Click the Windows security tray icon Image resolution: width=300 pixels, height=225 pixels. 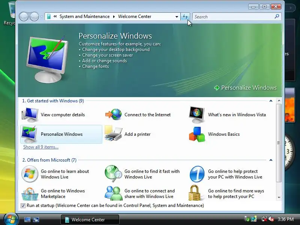247,219
